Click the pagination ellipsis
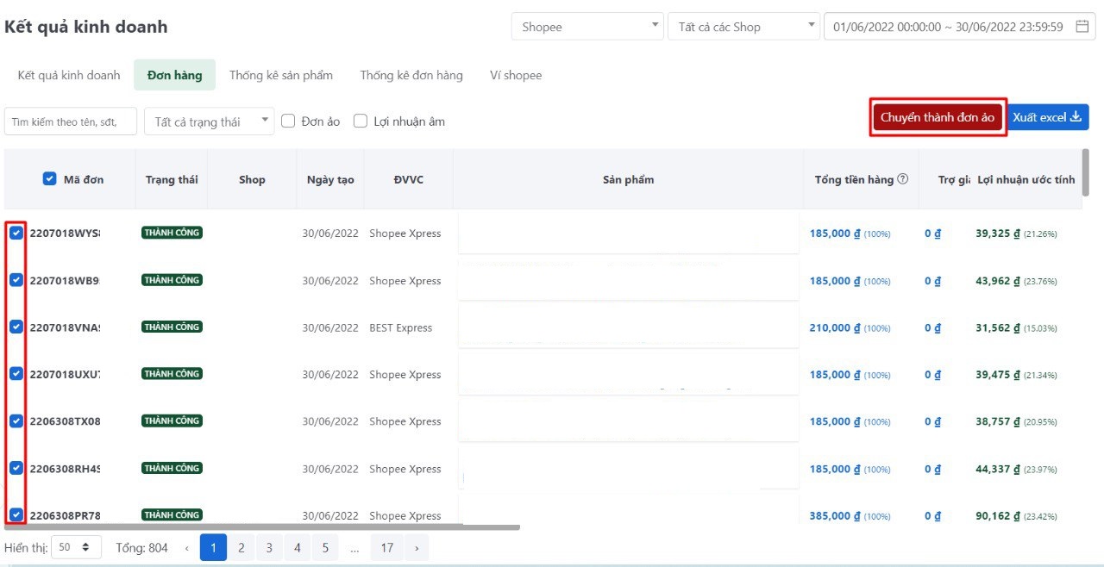This screenshot has width=1104, height=567. tap(354, 547)
